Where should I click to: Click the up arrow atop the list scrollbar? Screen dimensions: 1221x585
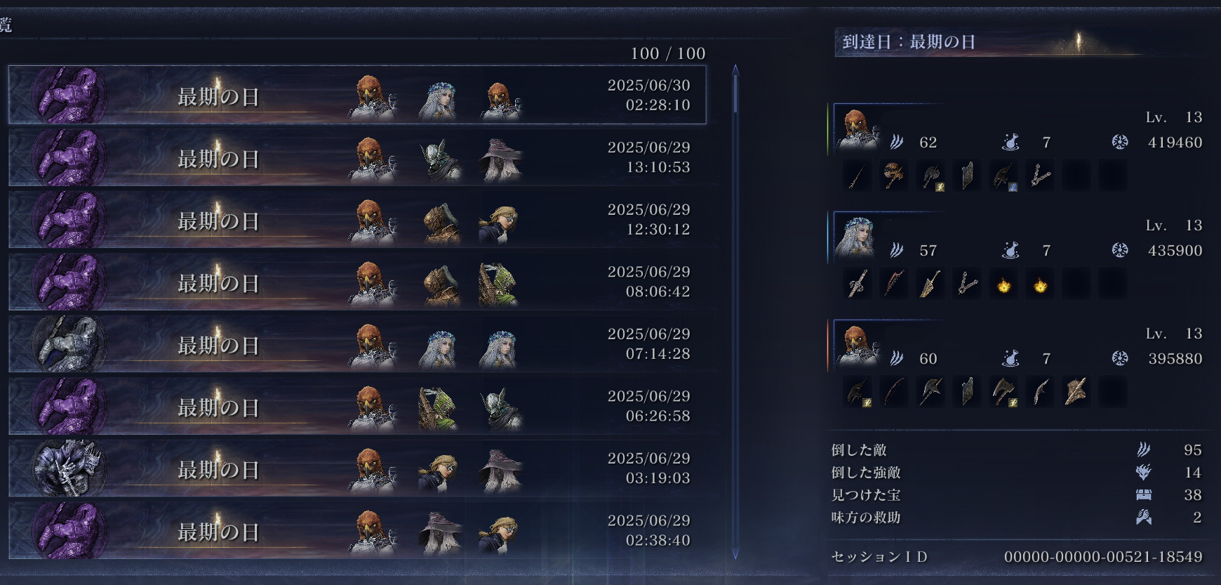(735, 69)
